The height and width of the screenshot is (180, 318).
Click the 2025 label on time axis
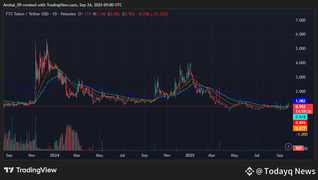click(x=190, y=155)
